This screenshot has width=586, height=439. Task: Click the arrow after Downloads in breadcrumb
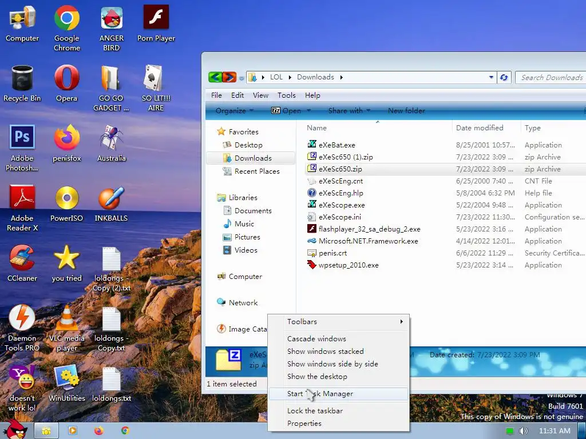coord(341,77)
